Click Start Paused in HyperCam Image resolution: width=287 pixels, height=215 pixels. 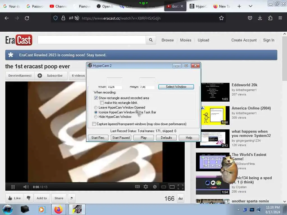(121, 137)
